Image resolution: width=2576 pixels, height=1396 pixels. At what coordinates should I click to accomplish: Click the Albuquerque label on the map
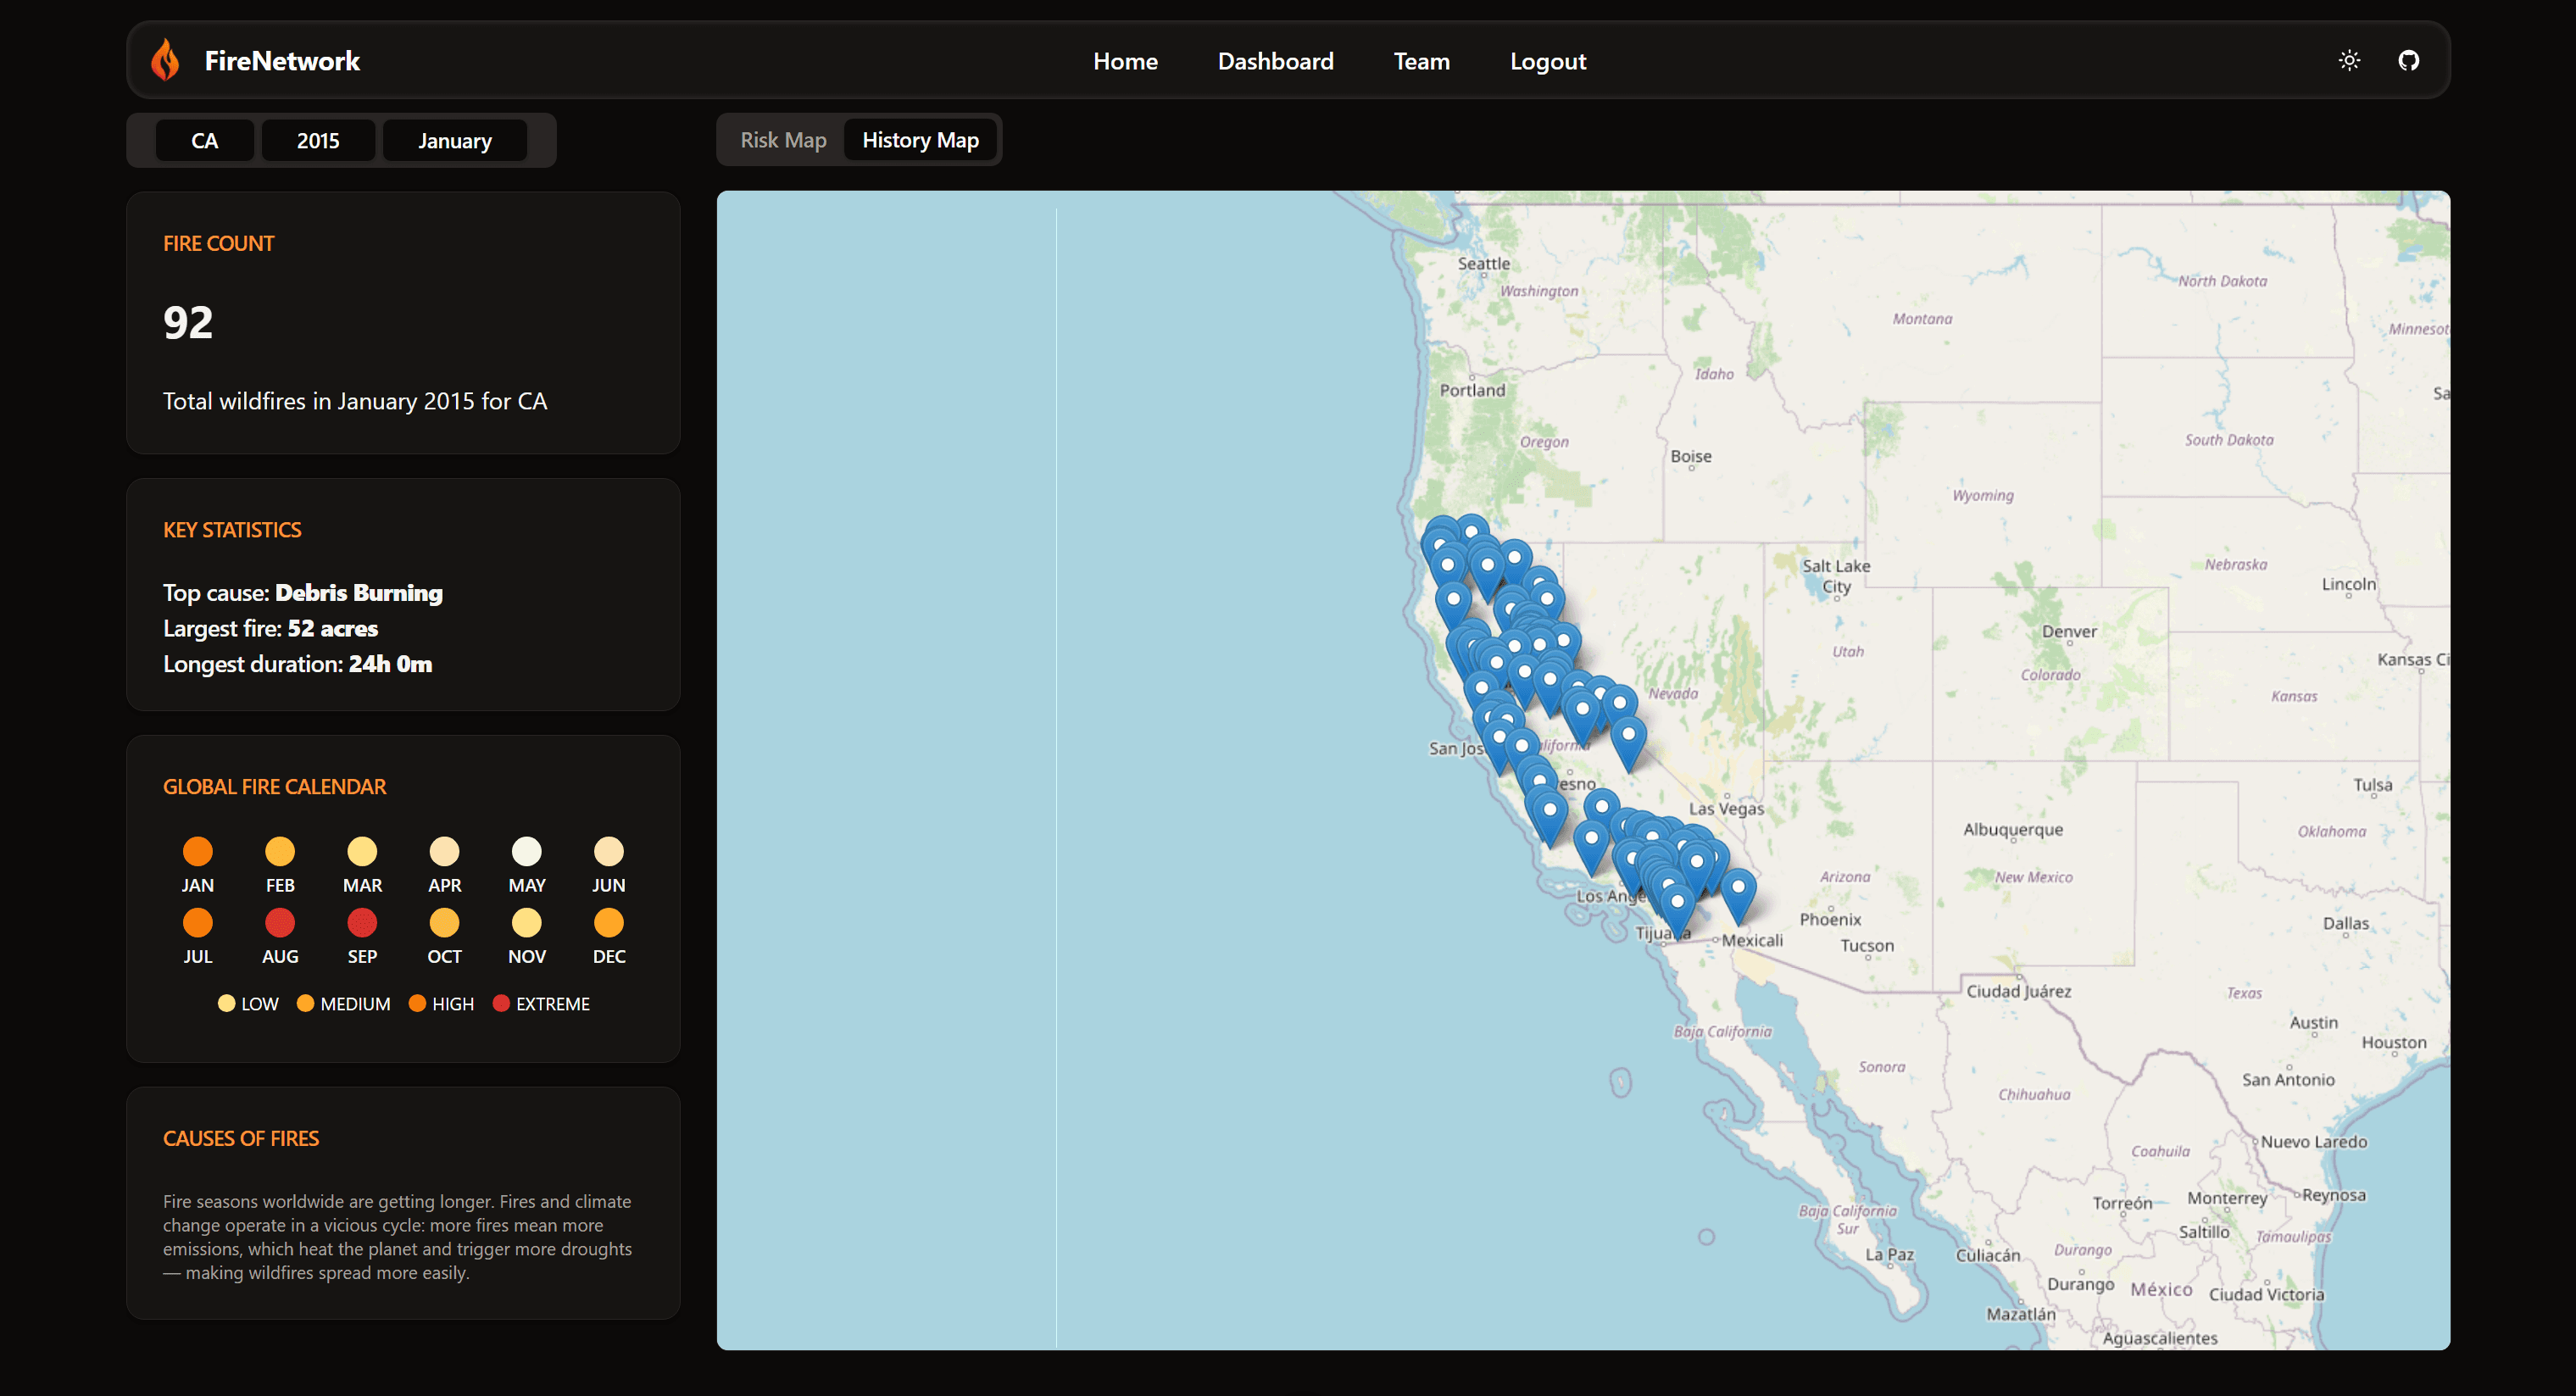click(x=2012, y=829)
